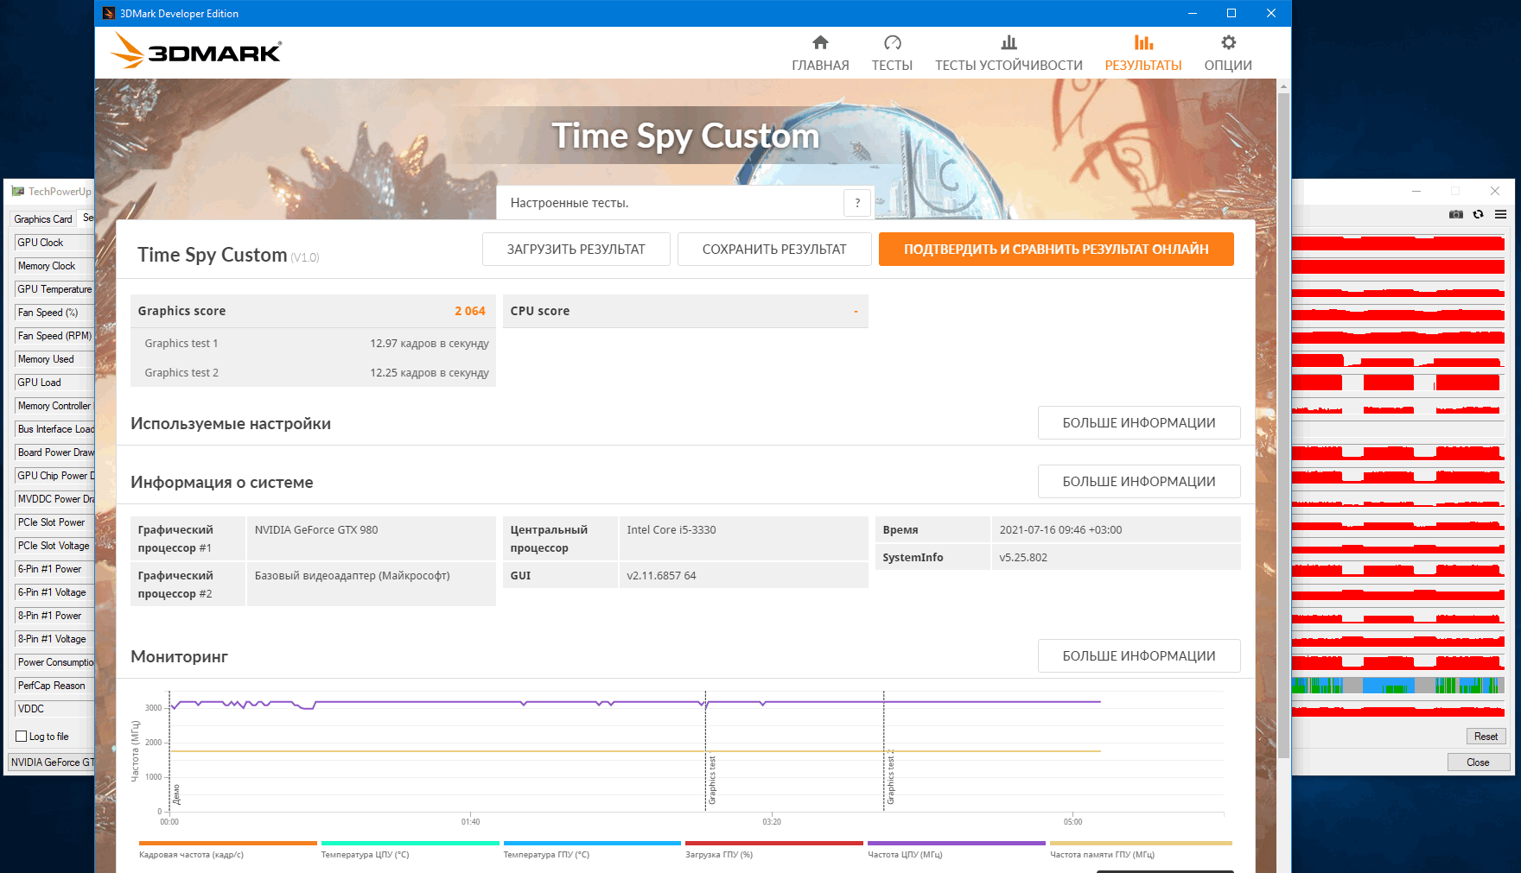Click PCIe Slot Power sensor in TechPowerUp
This screenshot has width=1521, height=873.
click(x=54, y=522)
